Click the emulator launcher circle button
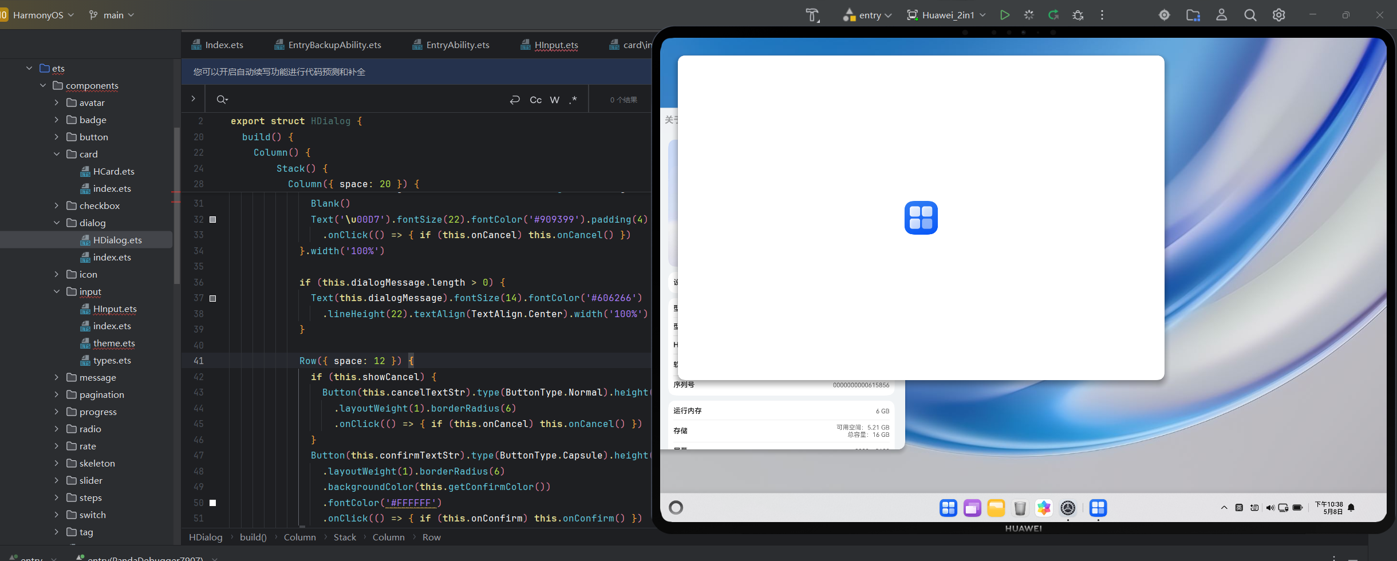The image size is (1397, 561). [x=676, y=508]
